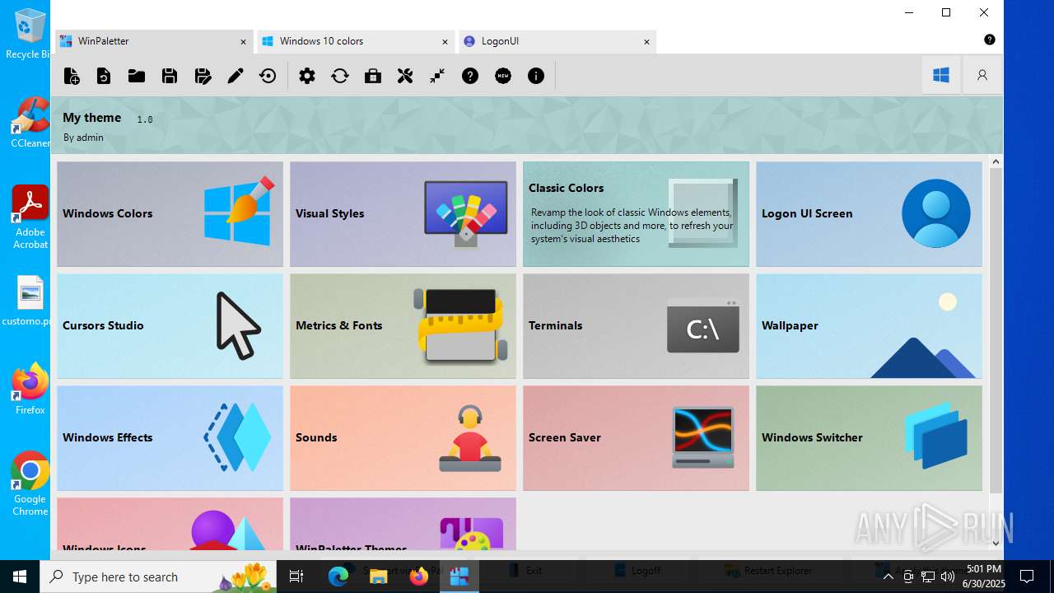This screenshot has height=593, width=1054.
Task: Edit theme info with pencil icon
Action: (236, 76)
